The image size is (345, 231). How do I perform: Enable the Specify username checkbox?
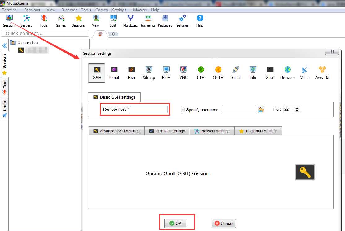(183, 110)
